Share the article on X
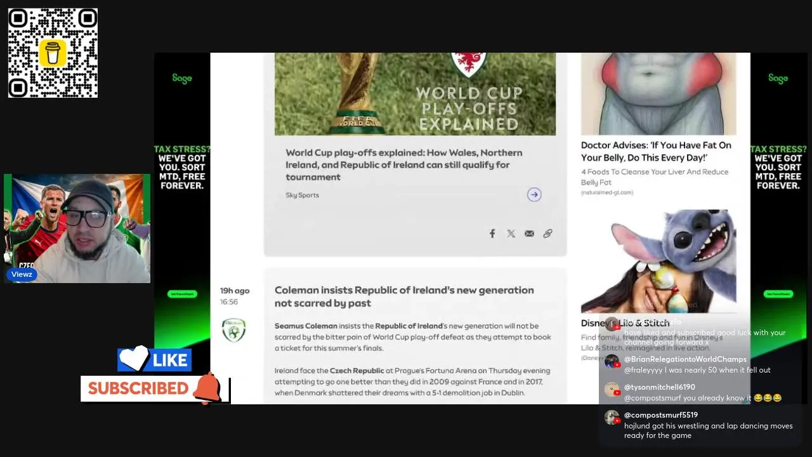Screen dimensions: 812x457 click(x=511, y=234)
